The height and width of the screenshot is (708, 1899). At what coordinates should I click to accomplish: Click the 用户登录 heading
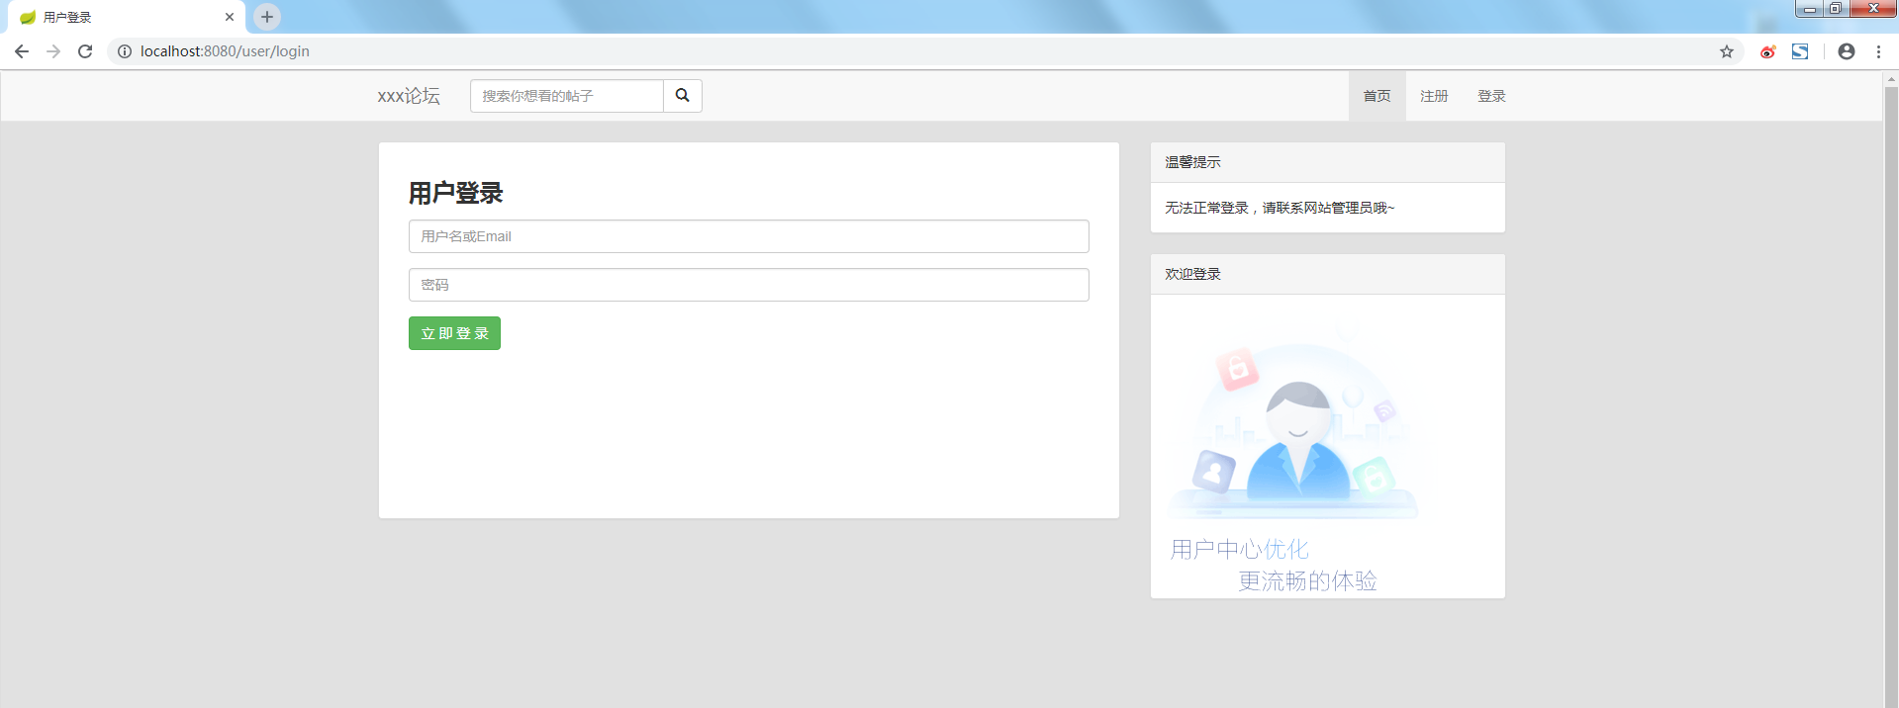tap(456, 193)
